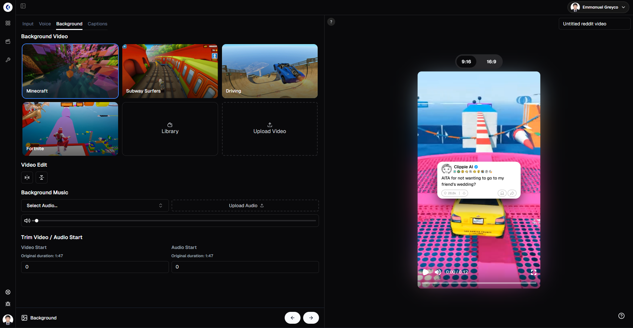The height and width of the screenshot is (328, 633).
Task: Select the Fortnite background video
Action: [70, 129]
